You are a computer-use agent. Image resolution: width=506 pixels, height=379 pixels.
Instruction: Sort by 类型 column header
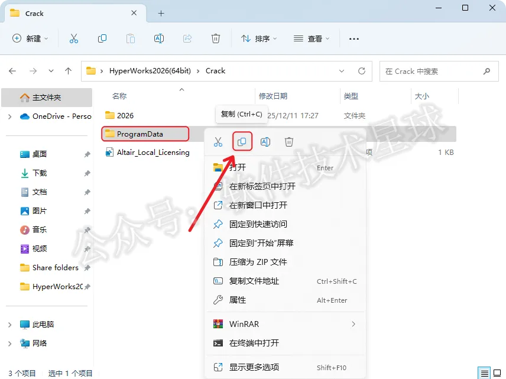pyautogui.click(x=351, y=96)
